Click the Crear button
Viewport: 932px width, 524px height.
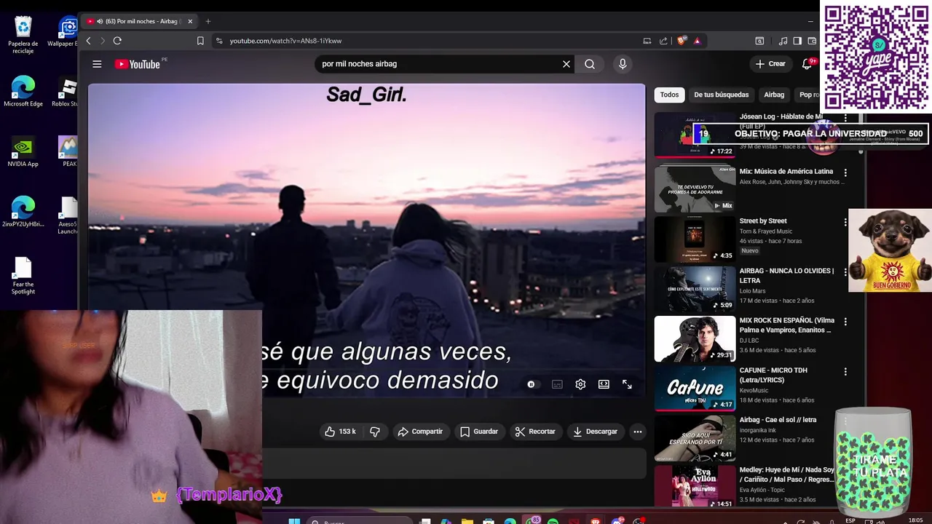[x=770, y=64]
